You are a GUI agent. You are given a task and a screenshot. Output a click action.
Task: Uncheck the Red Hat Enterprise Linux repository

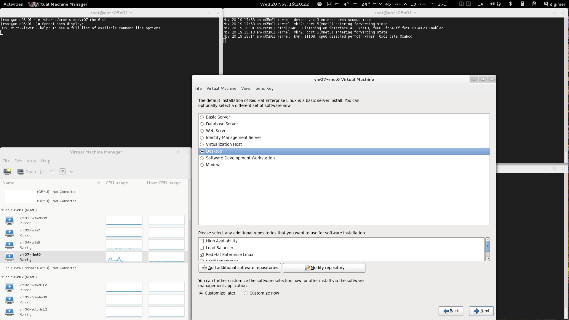[x=202, y=255]
